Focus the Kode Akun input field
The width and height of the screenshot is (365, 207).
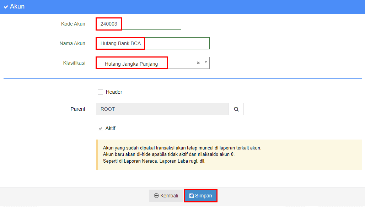[139, 24]
